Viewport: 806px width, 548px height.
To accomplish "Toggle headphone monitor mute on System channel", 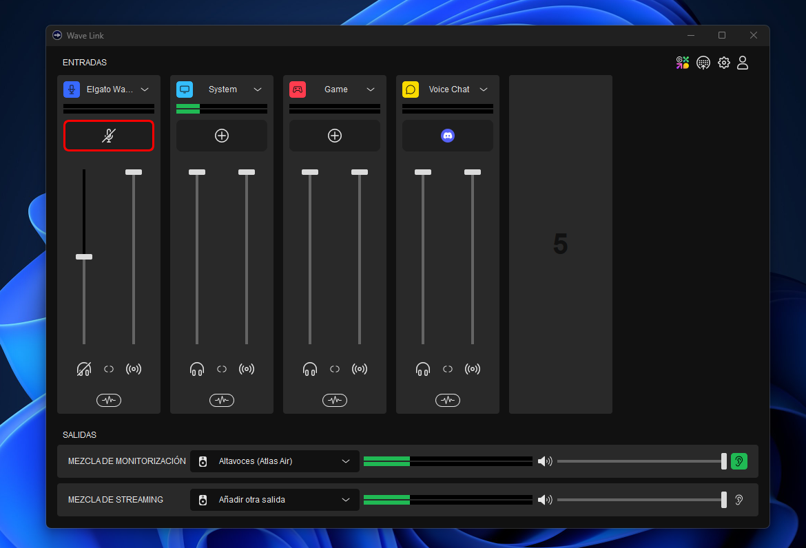I will click(197, 369).
